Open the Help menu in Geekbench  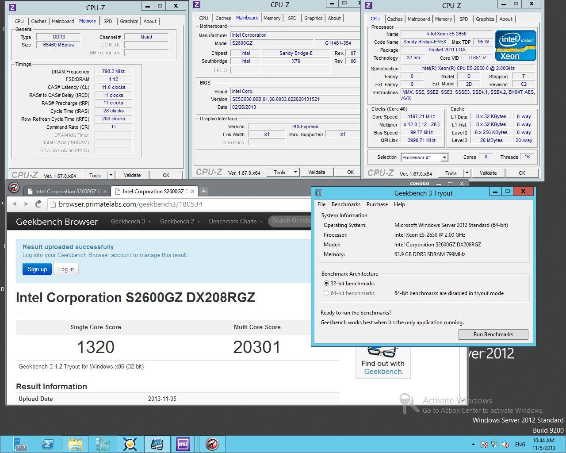(399, 204)
